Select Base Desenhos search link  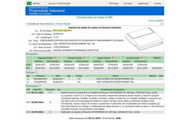tap(47, 24)
